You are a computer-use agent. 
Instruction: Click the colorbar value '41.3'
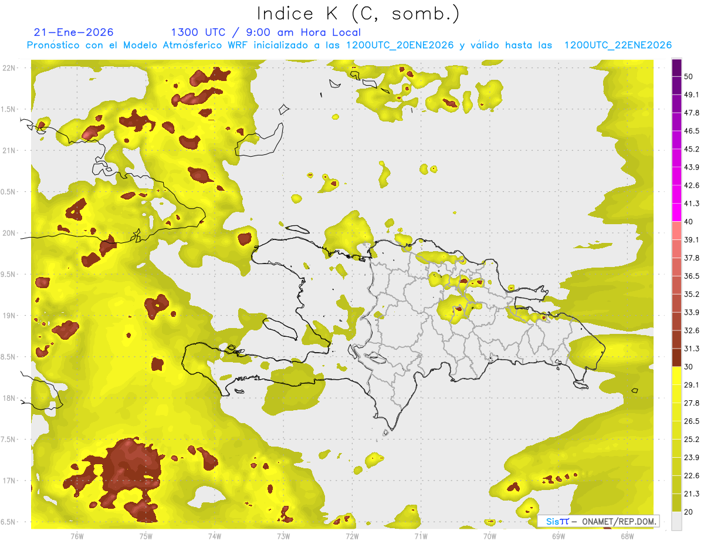tap(692, 204)
